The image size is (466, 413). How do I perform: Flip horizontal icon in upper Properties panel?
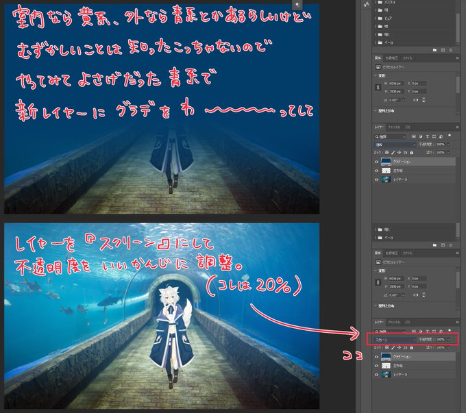(415, 100)
